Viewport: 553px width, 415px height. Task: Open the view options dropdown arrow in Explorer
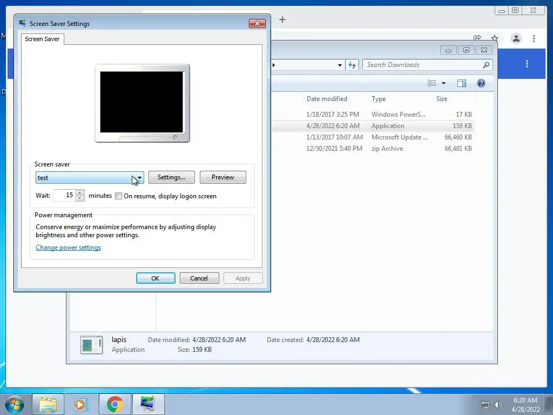(444, 83)
